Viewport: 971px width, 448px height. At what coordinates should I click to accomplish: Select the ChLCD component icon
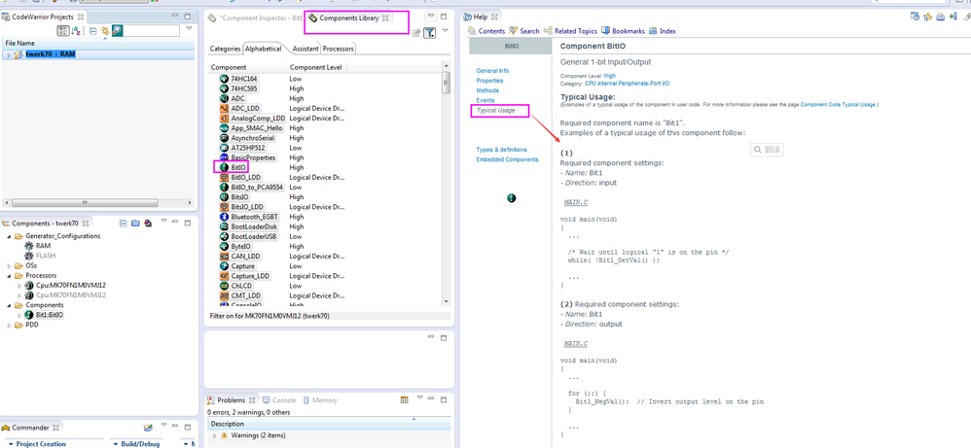(224, 286)
